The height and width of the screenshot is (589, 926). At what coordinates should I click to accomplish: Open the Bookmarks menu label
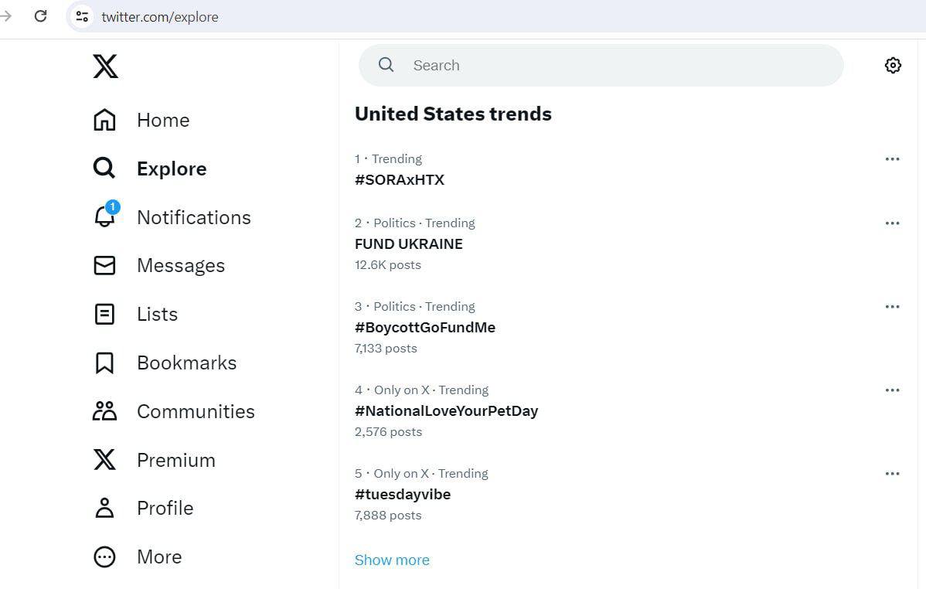pyautogui.click(x=186, y=363)
